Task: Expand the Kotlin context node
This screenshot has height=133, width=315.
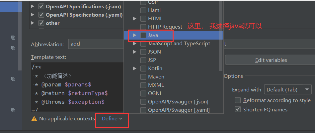Action: (x=135, y=68)
